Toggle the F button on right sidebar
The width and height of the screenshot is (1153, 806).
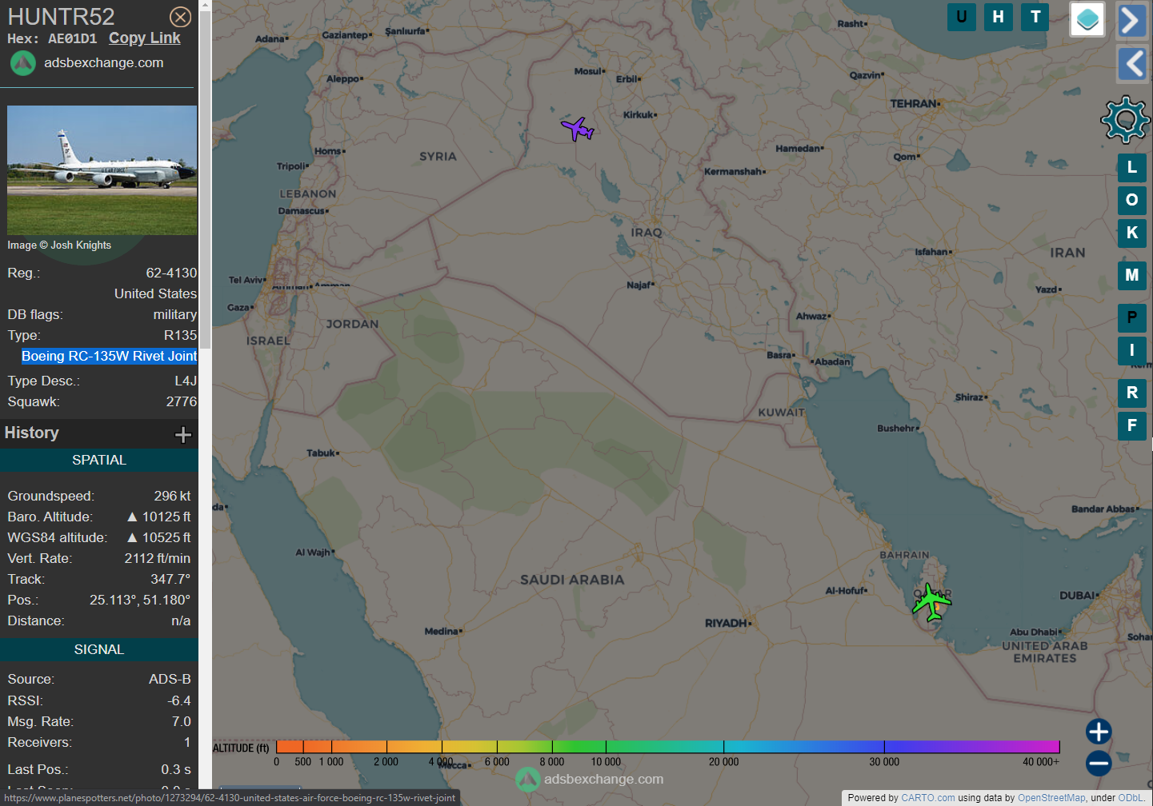(x=1132, y=425)
